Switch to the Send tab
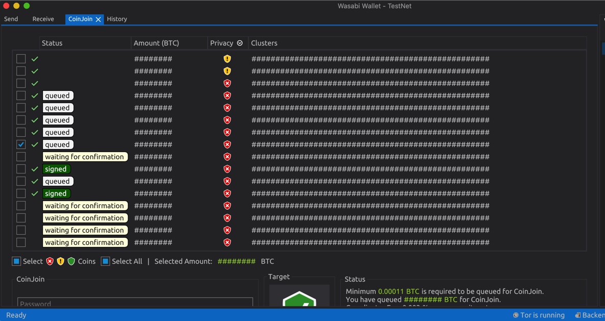Viewport: 605px width, 321px height. click(x=11, y=19)
